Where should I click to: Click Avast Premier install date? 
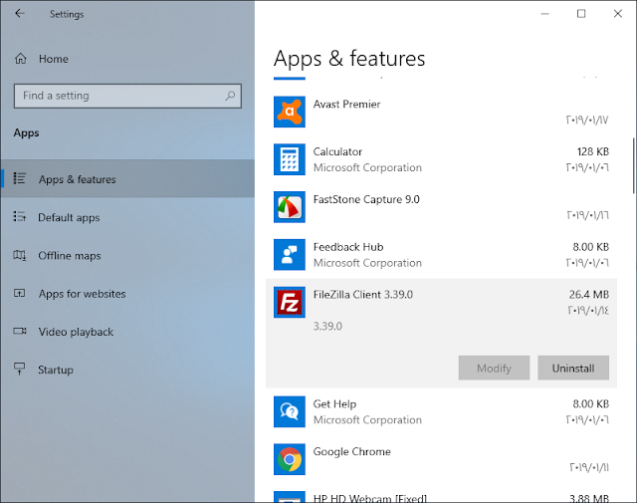tap(587, 120)
